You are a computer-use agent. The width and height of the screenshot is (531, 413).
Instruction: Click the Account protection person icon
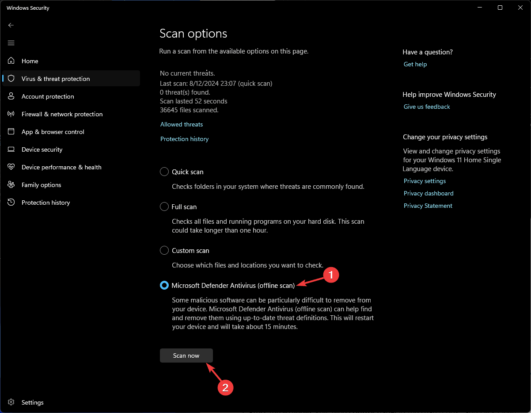tap(11, 96)
